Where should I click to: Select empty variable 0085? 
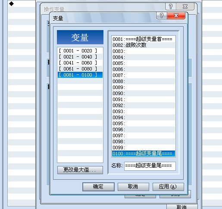click(x=144, y=63)
